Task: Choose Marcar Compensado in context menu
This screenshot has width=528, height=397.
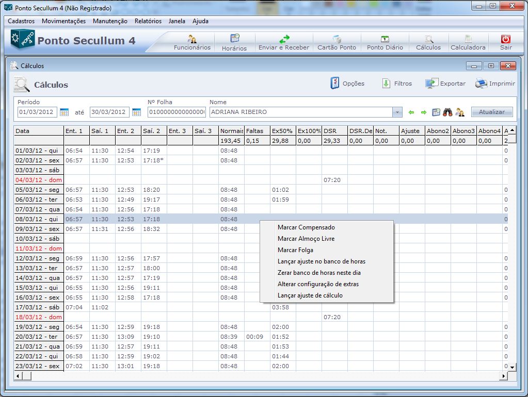Action: [327, 227]
